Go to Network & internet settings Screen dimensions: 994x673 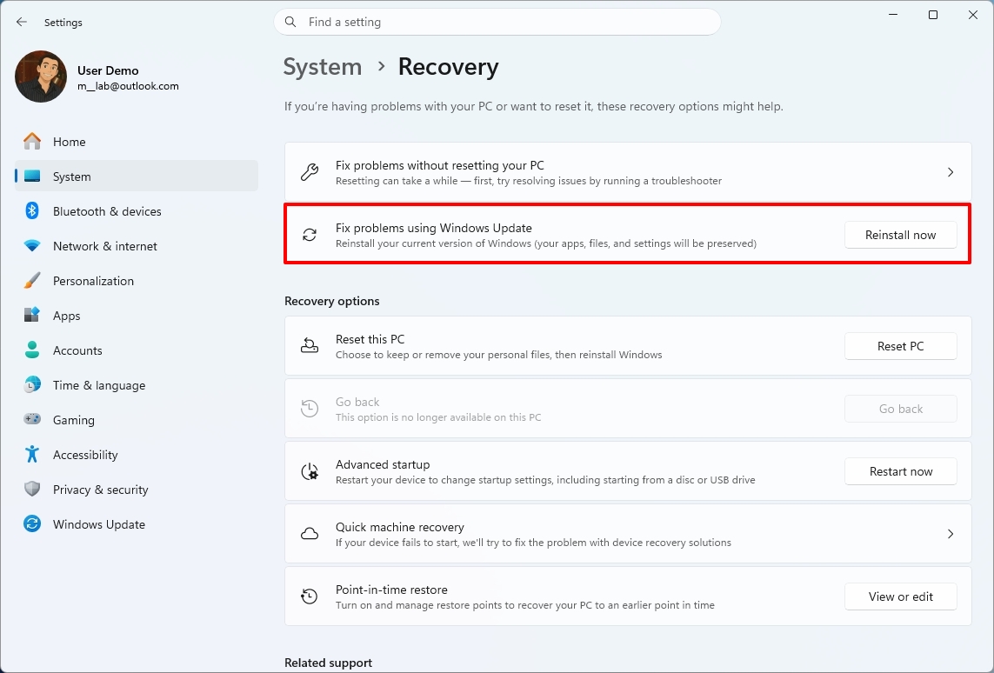click(x=137, y=246)
